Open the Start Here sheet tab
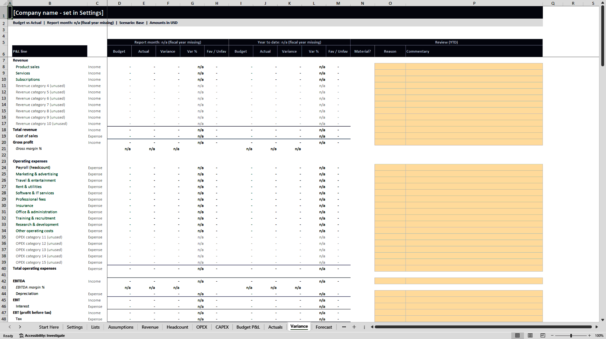The height and width of the screenshot is (339, 606). 49,327
